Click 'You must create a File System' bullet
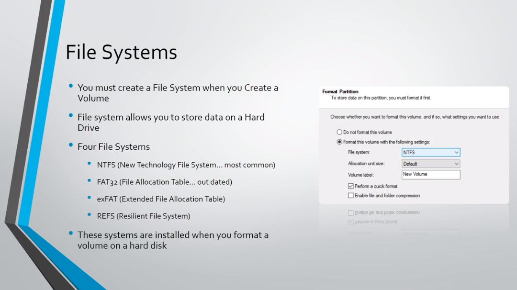The height and width of the screenshot is (290, 517). point(178,93)
